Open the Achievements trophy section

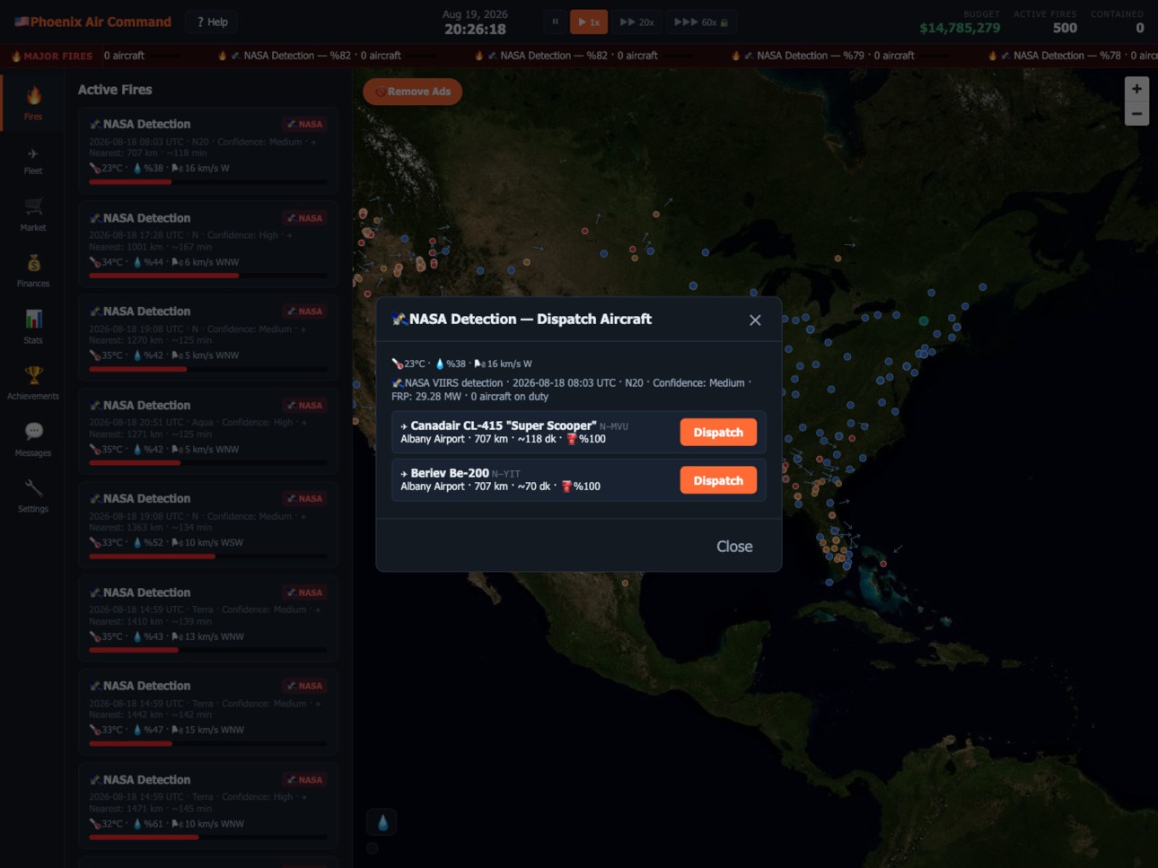33,383
